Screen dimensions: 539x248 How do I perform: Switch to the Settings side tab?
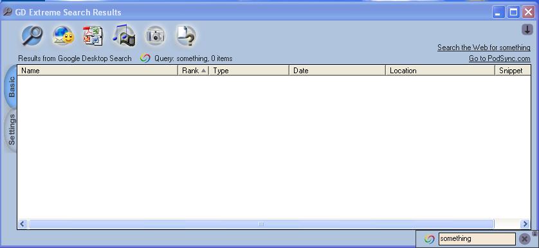[x=11, y=130]
